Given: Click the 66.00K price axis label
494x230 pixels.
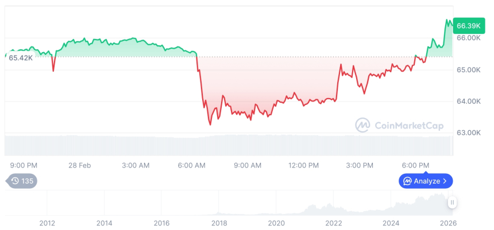Looking at the screenshot, I should (469, 38).
